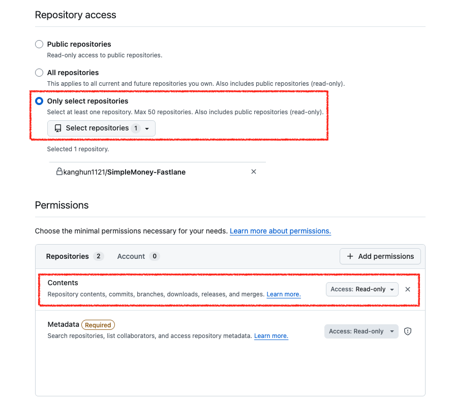Image resolution: width=453 pixels, height=406 pixels.
Task: Select the Only select repositories radio button
Action: 39,101
